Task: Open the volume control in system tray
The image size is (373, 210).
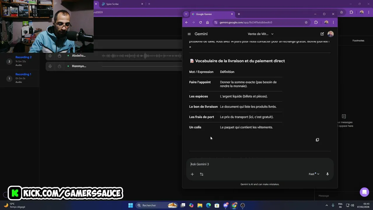Action: tap(352, 205)
